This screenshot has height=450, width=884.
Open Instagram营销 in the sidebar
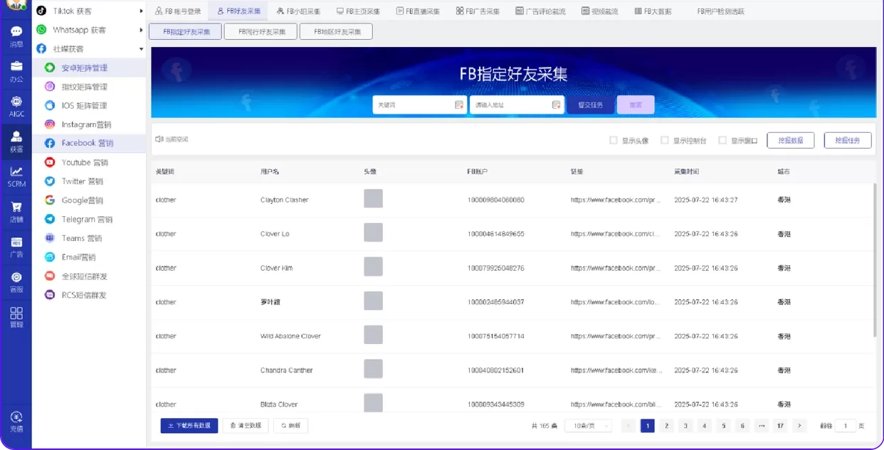pos(85,124)
